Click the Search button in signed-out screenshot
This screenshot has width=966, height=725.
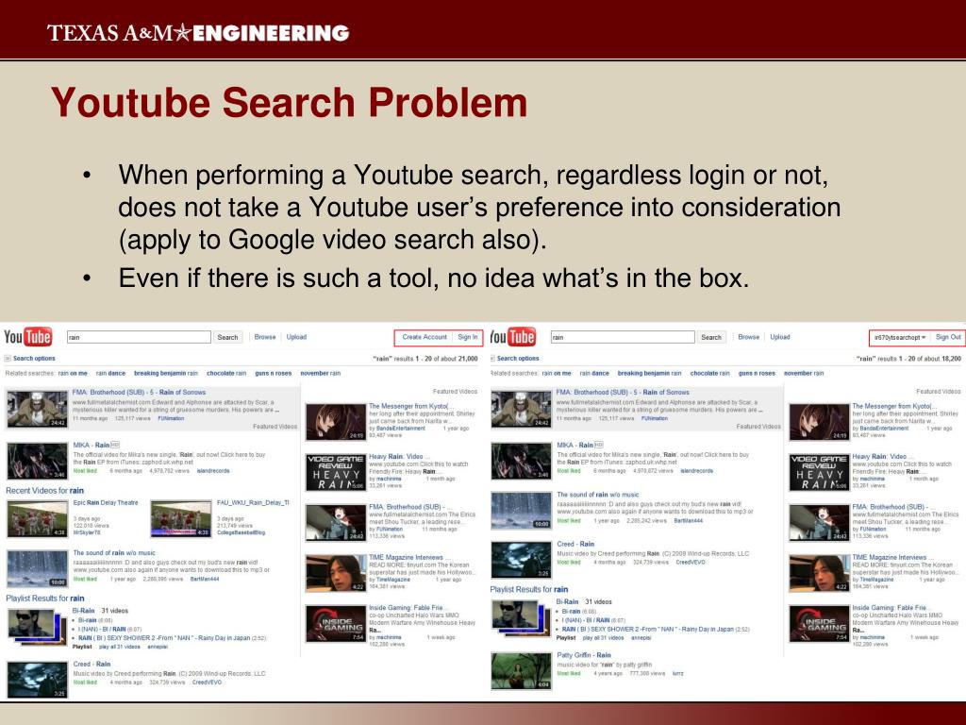click(227, 337)
